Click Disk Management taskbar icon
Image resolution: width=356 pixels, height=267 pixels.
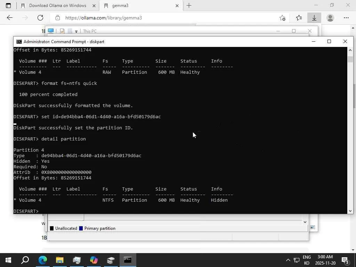[111, 260]
